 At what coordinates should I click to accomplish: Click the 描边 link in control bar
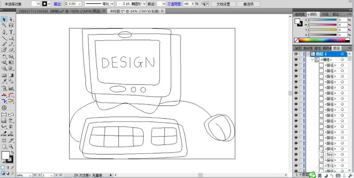[57, 4]
